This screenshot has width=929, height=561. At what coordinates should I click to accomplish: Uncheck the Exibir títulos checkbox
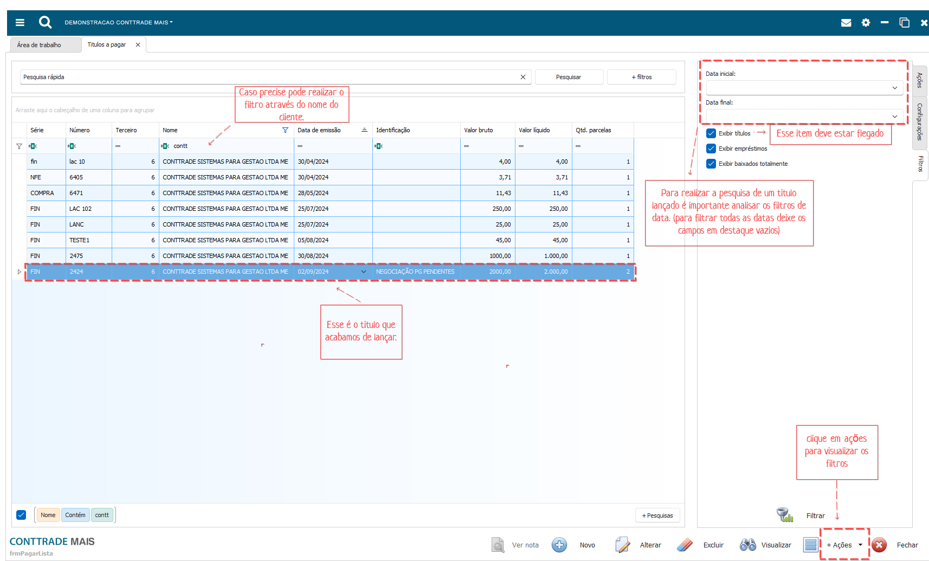pyautogui.click(x=711, y=133)
